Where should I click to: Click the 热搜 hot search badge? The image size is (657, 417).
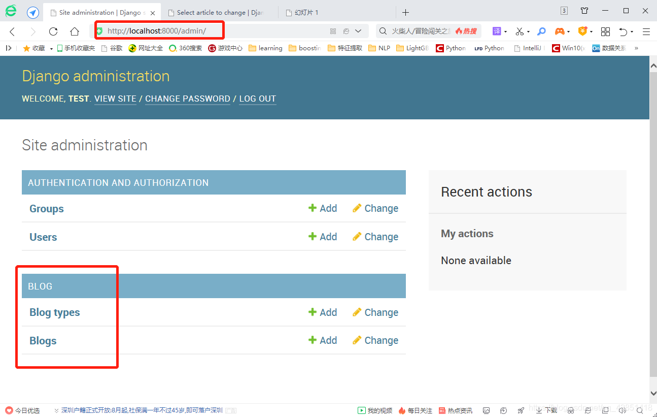pos(466,31)
